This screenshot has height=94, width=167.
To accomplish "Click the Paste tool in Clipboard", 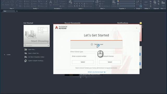I will [155, 3].
